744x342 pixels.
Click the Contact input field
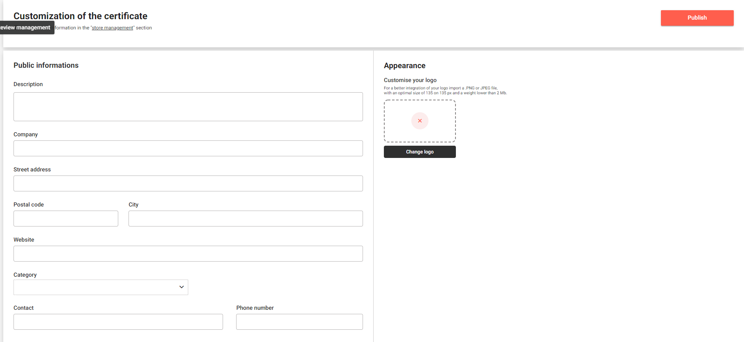[118, 322]
